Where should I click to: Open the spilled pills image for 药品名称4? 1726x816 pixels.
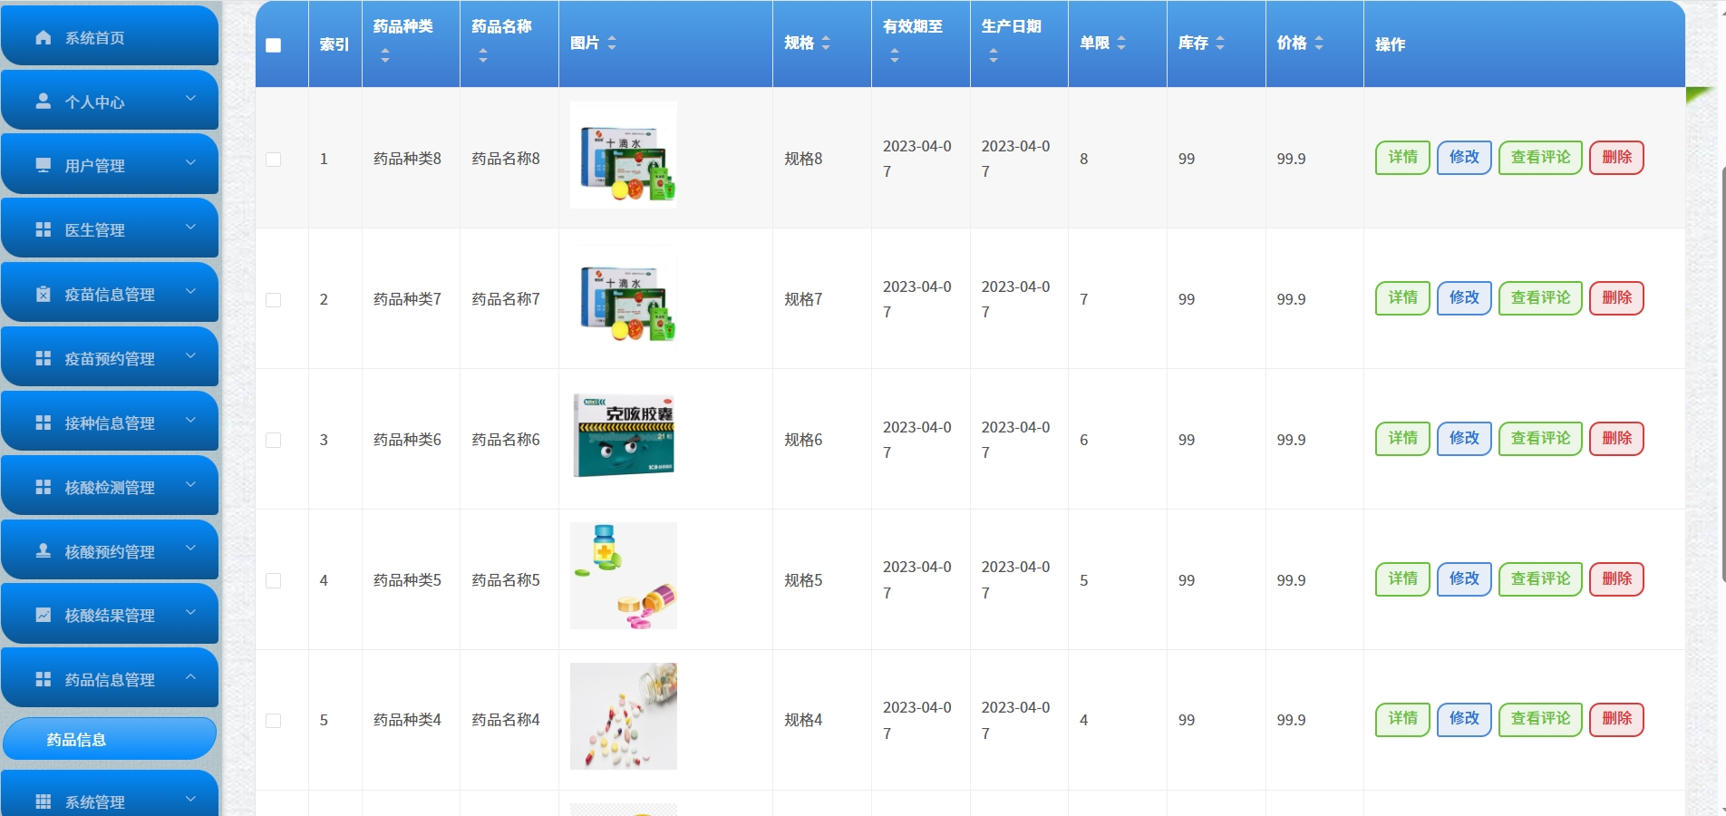click(624, 716)
